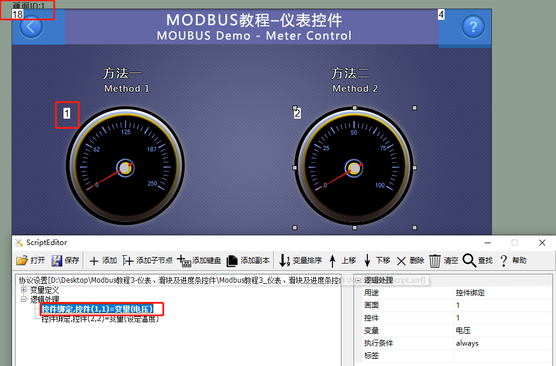Close the ScriptEditor window
Viewport: 556px width, 366px height.
point(542,243)
